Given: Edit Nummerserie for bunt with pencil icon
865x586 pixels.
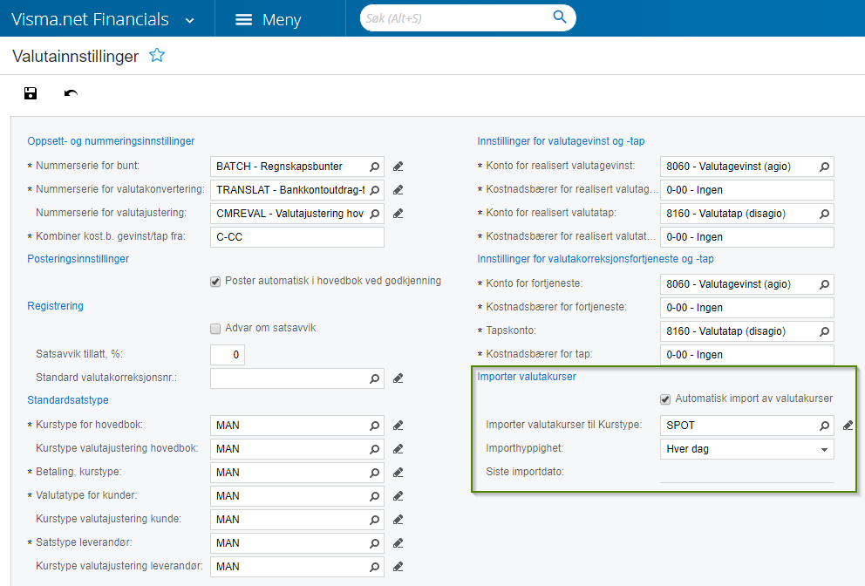Looking at the screenshot, I should 398,166.
